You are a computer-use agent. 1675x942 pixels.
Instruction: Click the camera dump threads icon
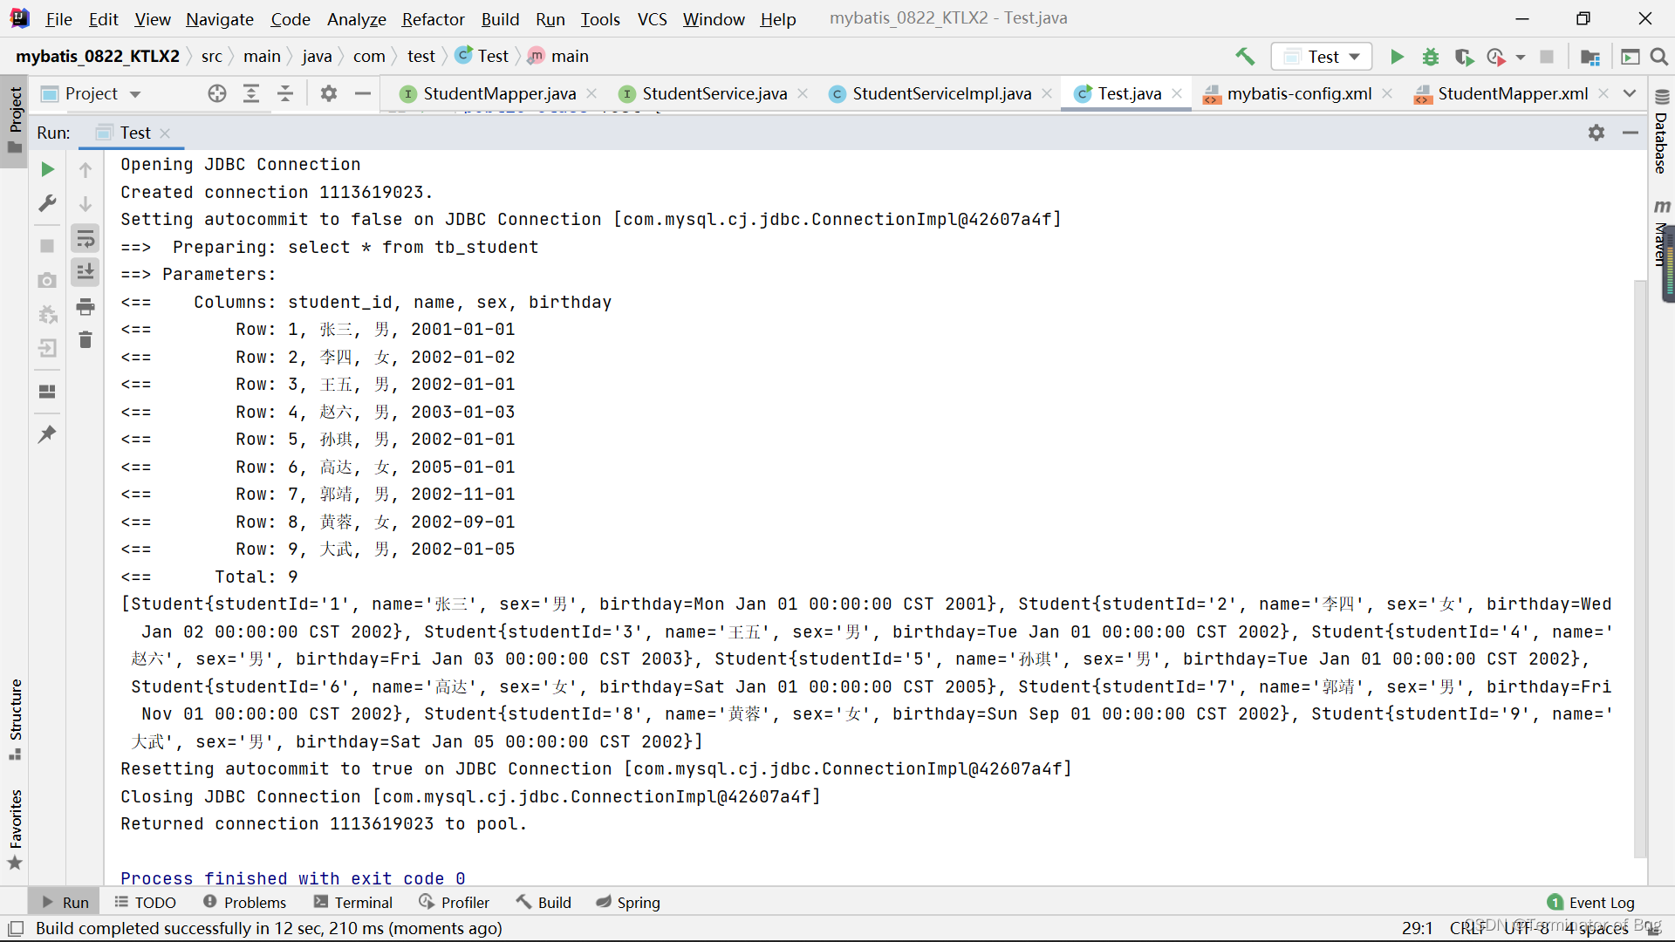pyautogui.click(x=48, y=280)
